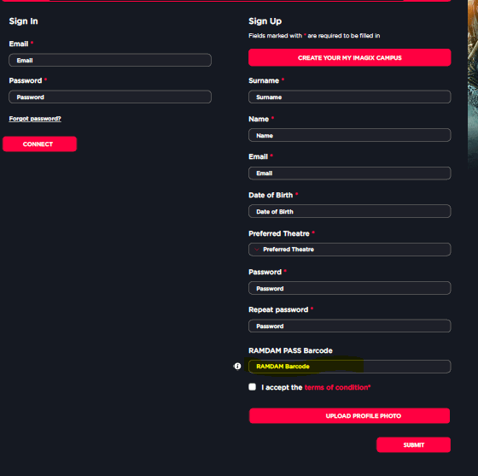Click into the Surname field
The image size is (478, 476).
350,97
